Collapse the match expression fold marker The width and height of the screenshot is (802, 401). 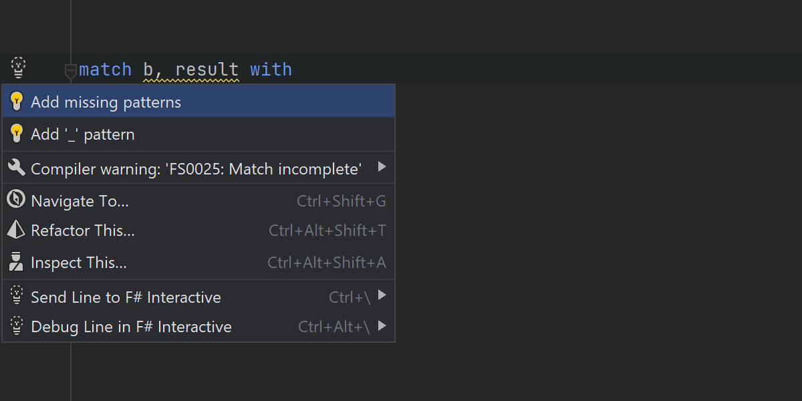click(x=70, y=70)
